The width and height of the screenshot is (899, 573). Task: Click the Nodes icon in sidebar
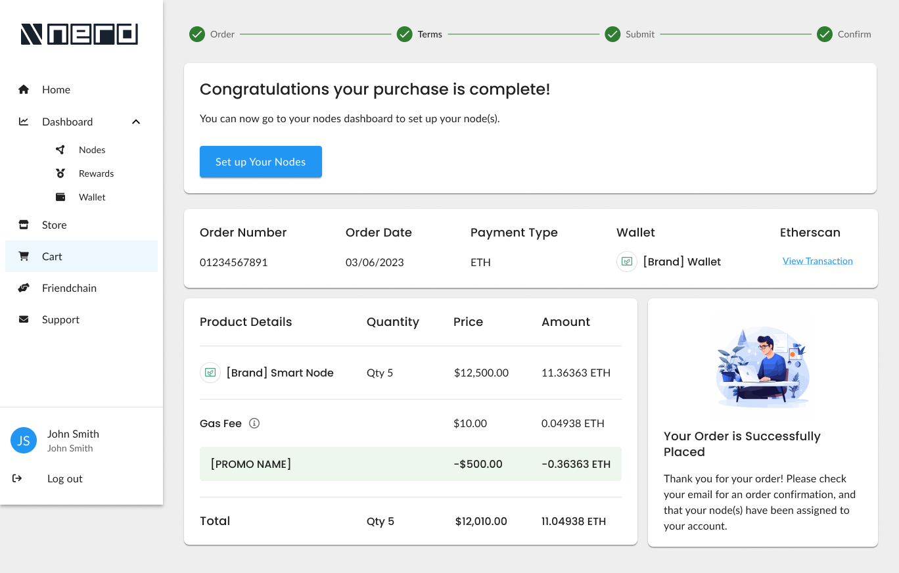(60, 150)
